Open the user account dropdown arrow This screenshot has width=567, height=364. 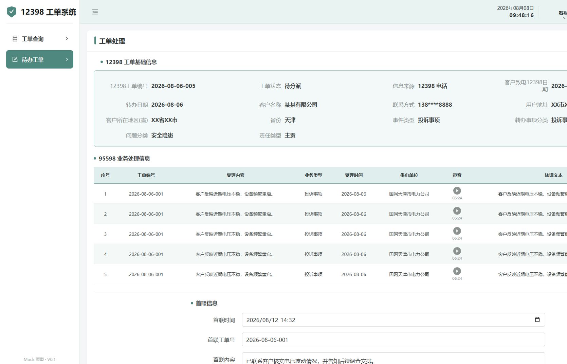(x=564, y=18)
